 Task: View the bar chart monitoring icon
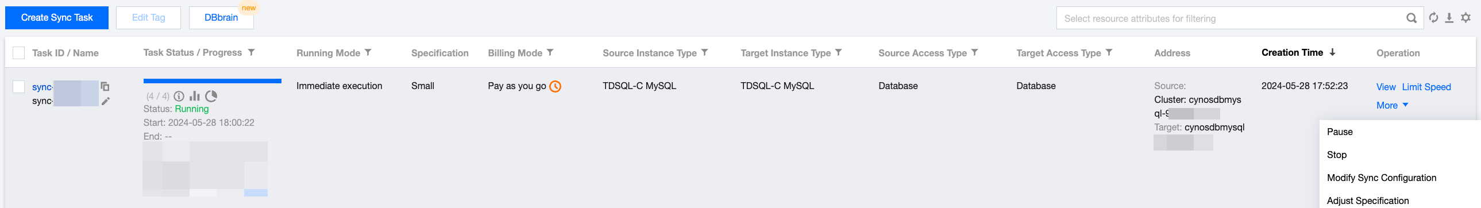195,96
